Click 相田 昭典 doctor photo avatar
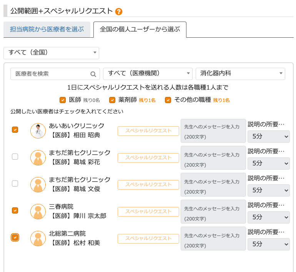 pyautogui.click(x=38, y=131)
